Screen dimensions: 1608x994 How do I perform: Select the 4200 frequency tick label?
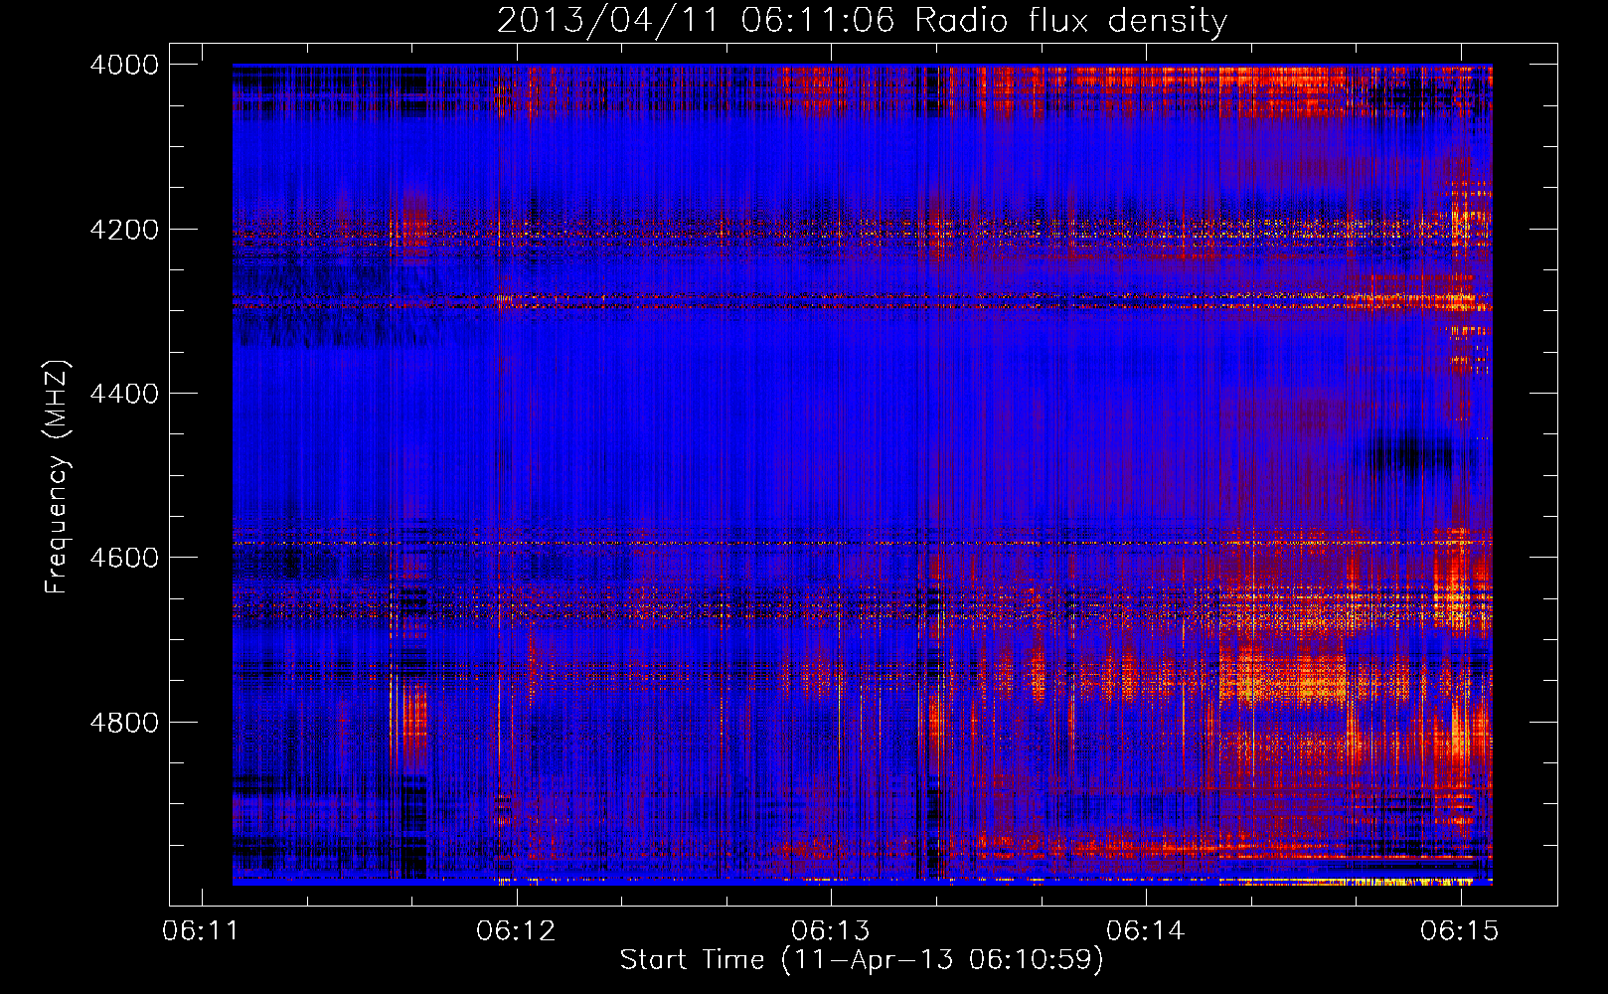(x=124, y=230)
